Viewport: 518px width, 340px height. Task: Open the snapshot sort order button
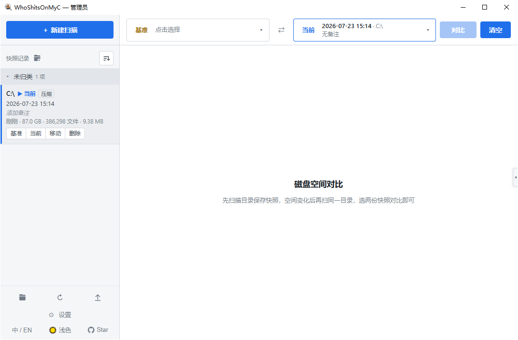pos(106,59)
